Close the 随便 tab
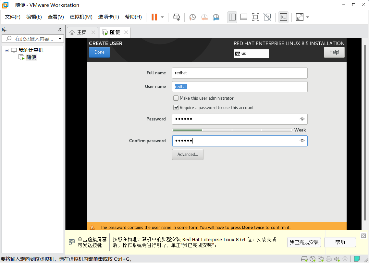 pyautogui.click(x=126, y=32)
